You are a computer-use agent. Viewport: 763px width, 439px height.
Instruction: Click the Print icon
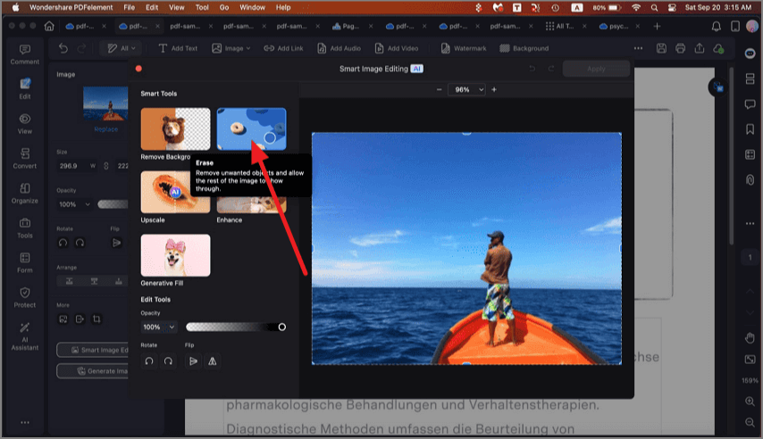coord(680,48)
